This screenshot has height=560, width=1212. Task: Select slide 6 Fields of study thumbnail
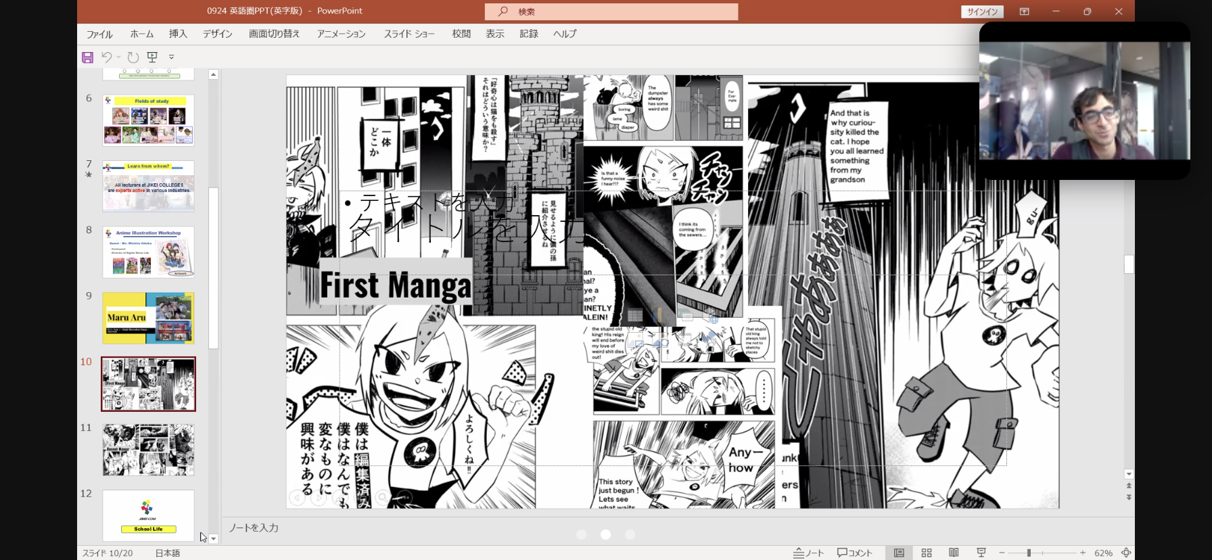click(148, 120)
